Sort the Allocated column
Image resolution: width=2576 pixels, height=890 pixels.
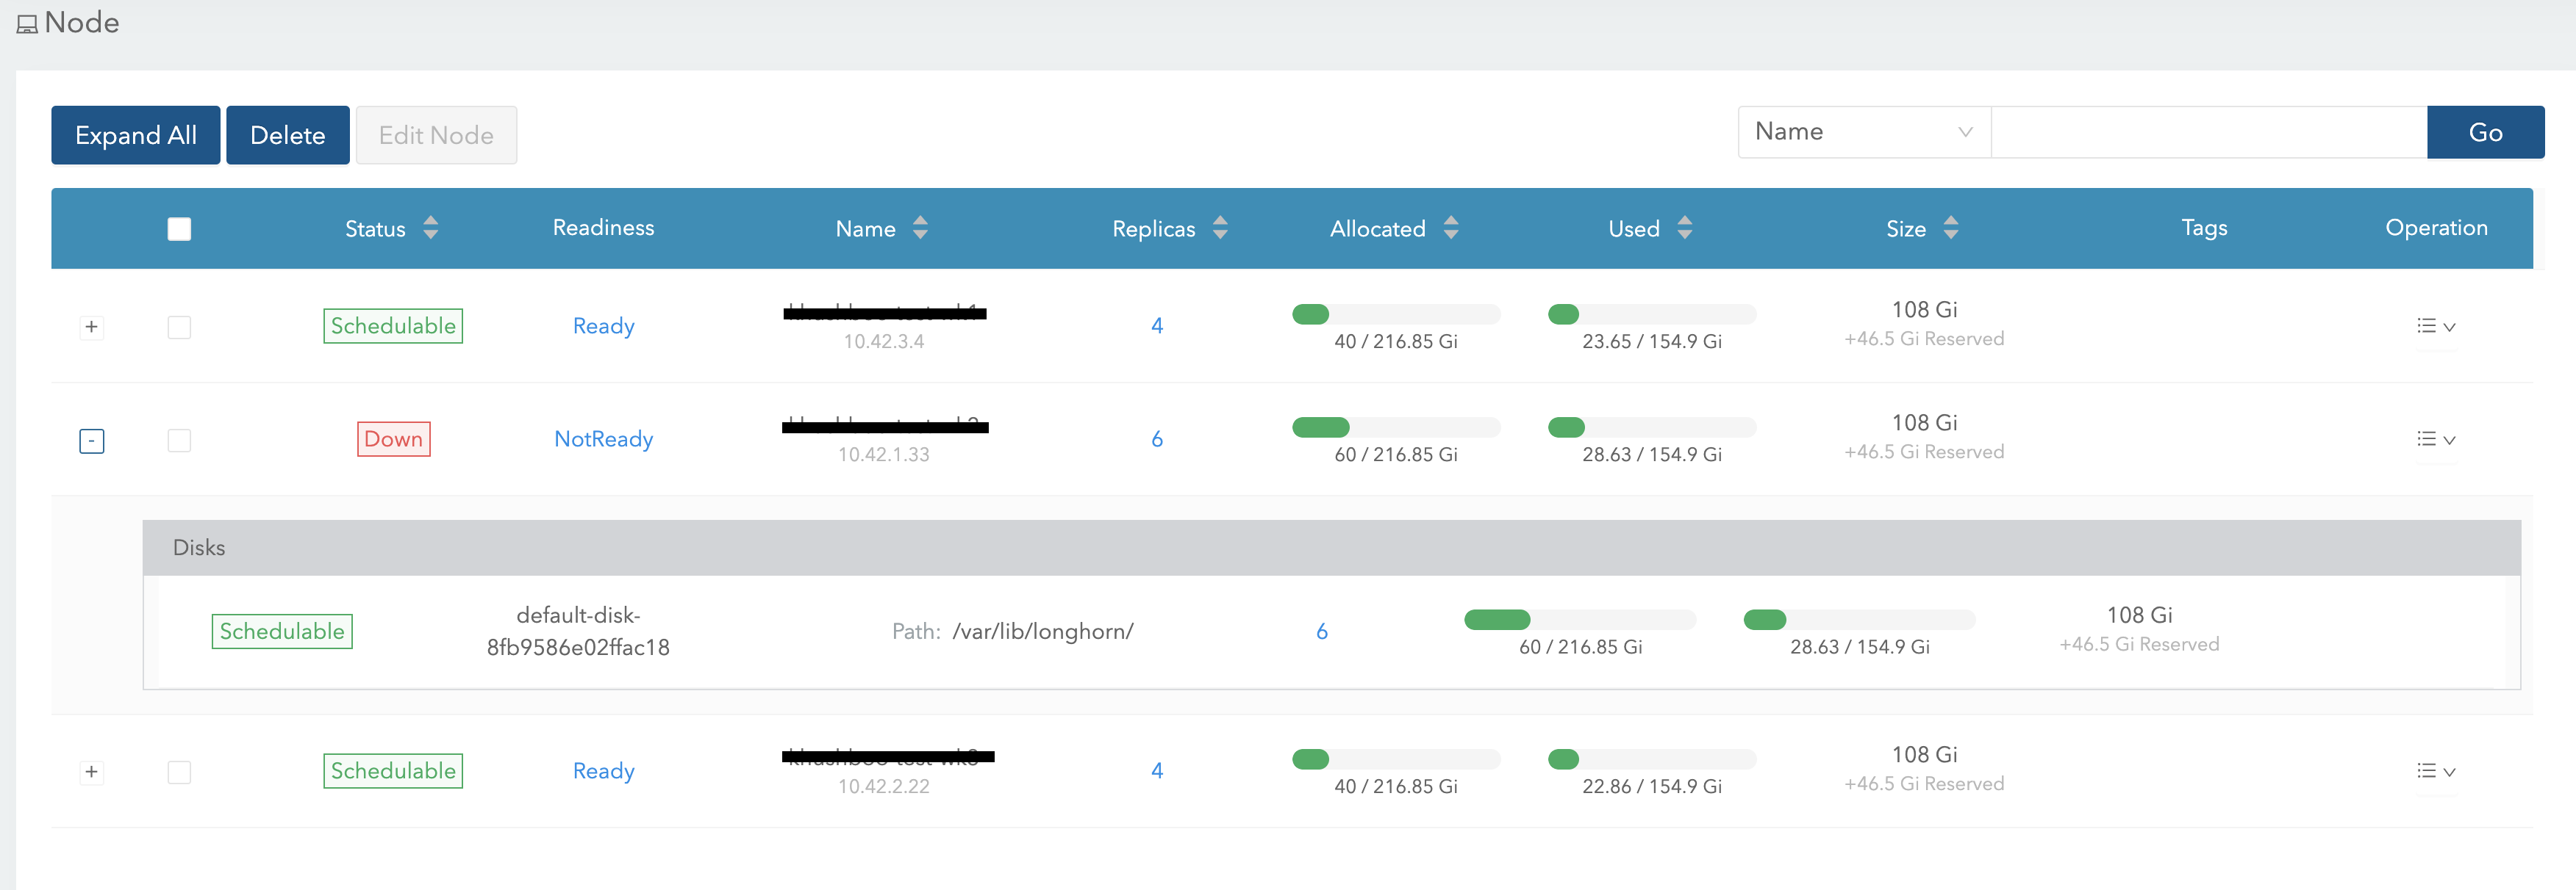pos(1452,228)
